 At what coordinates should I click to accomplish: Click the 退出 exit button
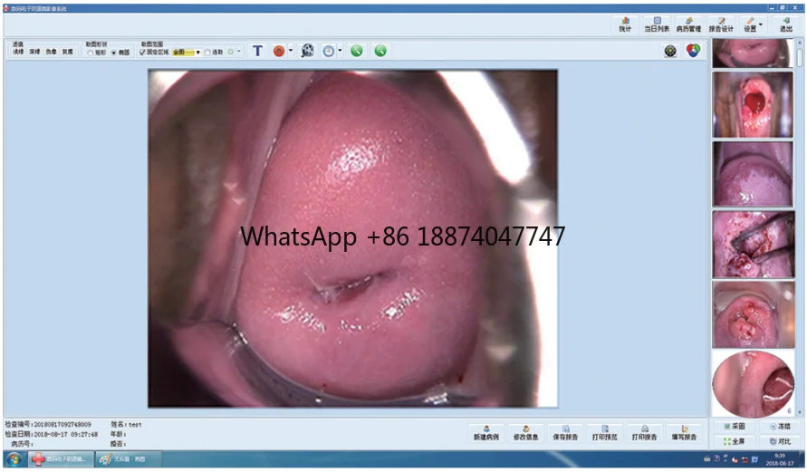pos(786,24)
